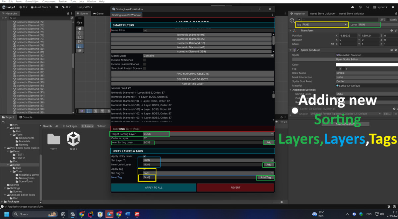Toggle Flip X checkbox
398x219 pixels.
[337, 69]
